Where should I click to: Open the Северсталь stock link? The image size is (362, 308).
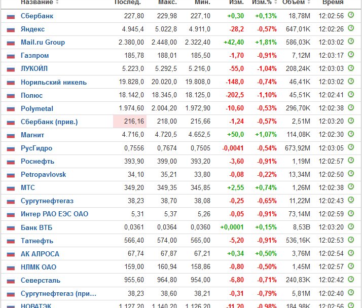tap(41, 280)
